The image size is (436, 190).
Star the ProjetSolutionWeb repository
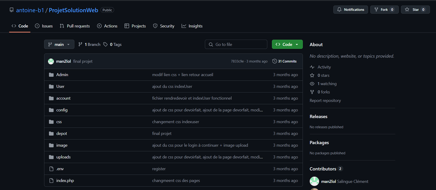415,10
